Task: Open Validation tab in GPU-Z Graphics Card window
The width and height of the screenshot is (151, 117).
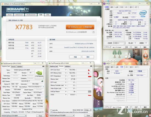Action: click(20, 66)
